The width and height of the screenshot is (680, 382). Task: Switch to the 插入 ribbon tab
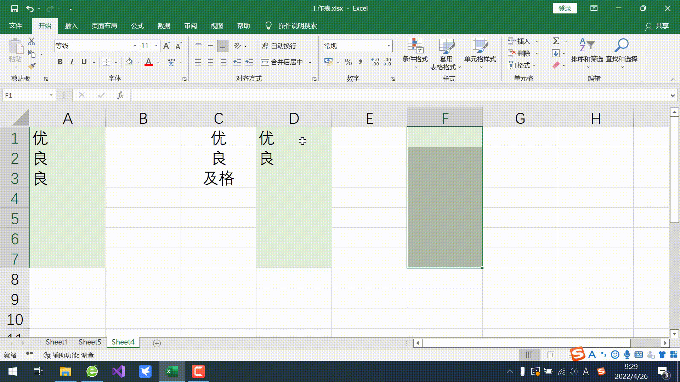71,25
